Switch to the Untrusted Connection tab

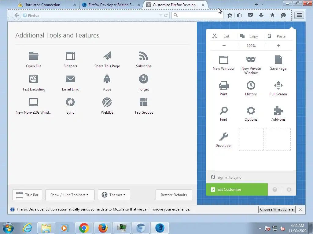tap(47, 5)
